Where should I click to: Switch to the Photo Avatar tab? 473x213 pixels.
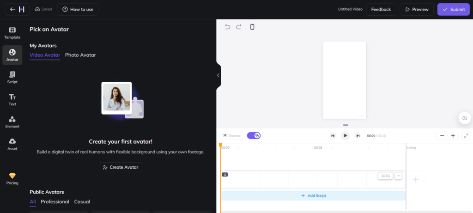coord(80,55)
